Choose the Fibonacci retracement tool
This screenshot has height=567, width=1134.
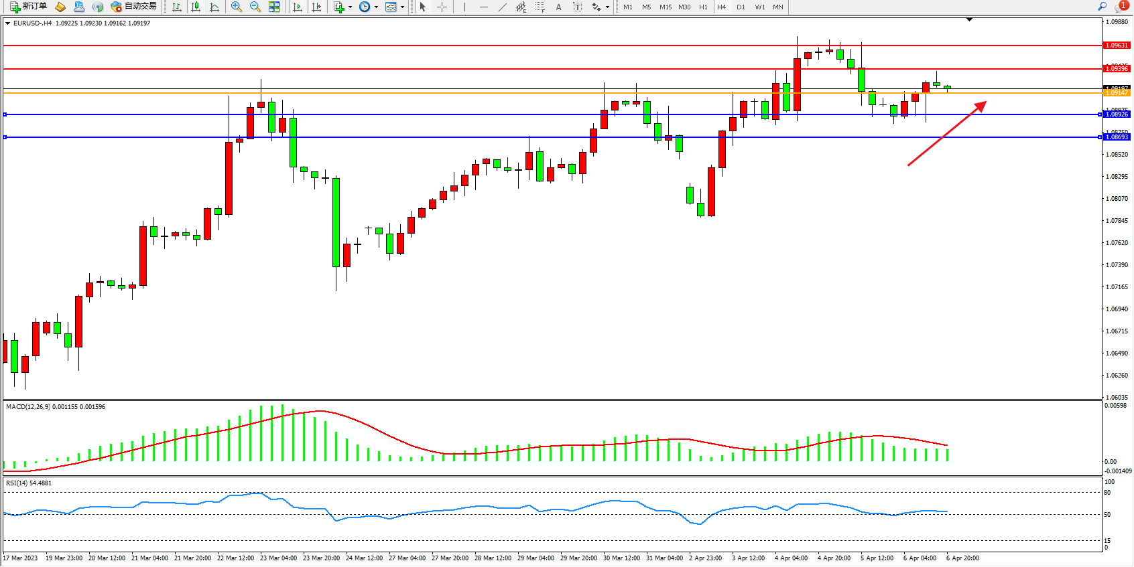point(540,7)
